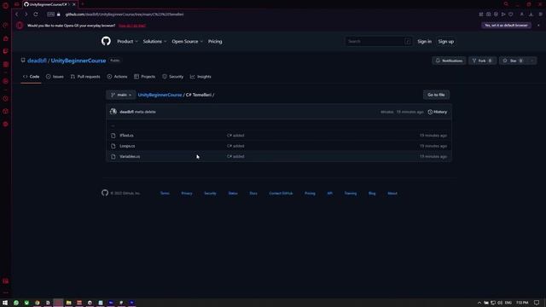The image size is (546, 307).
Task: Go back with the browser back arrow
Action: (17, 14)
